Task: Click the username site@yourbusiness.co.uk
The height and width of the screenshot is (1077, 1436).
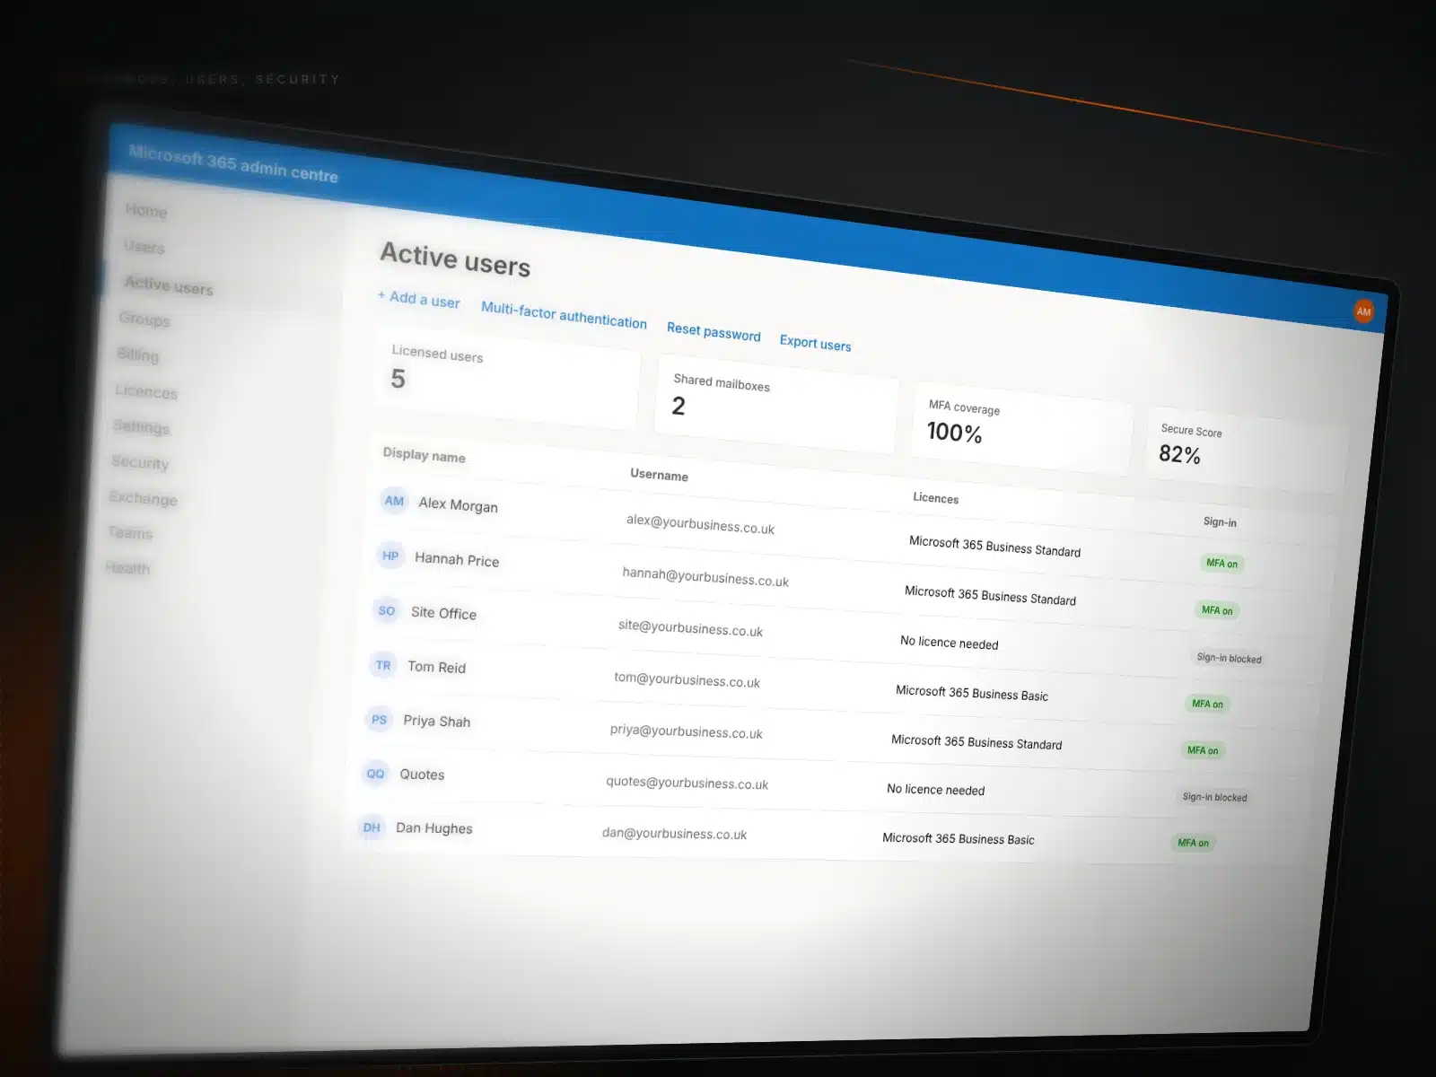Action: click(690, 628)
